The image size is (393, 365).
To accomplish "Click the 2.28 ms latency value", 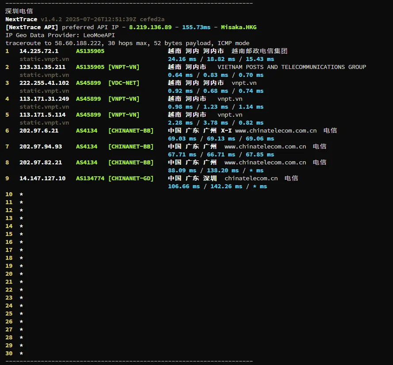I will click(x=180, y=123).
